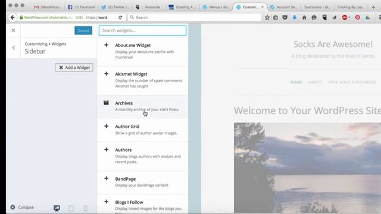Focus the Search widgets field
The width and height of the screenshot is (381, 214).
coord(143,30)
